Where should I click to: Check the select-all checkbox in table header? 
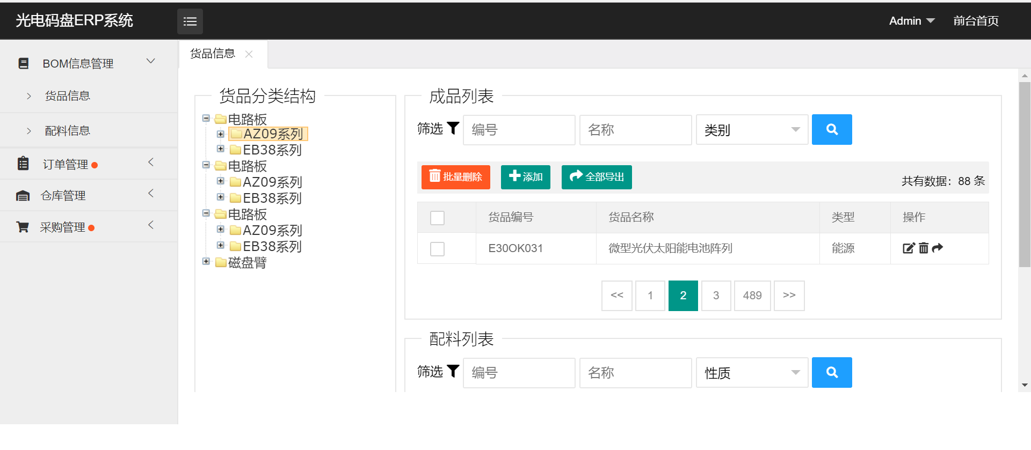click(437, 218)
